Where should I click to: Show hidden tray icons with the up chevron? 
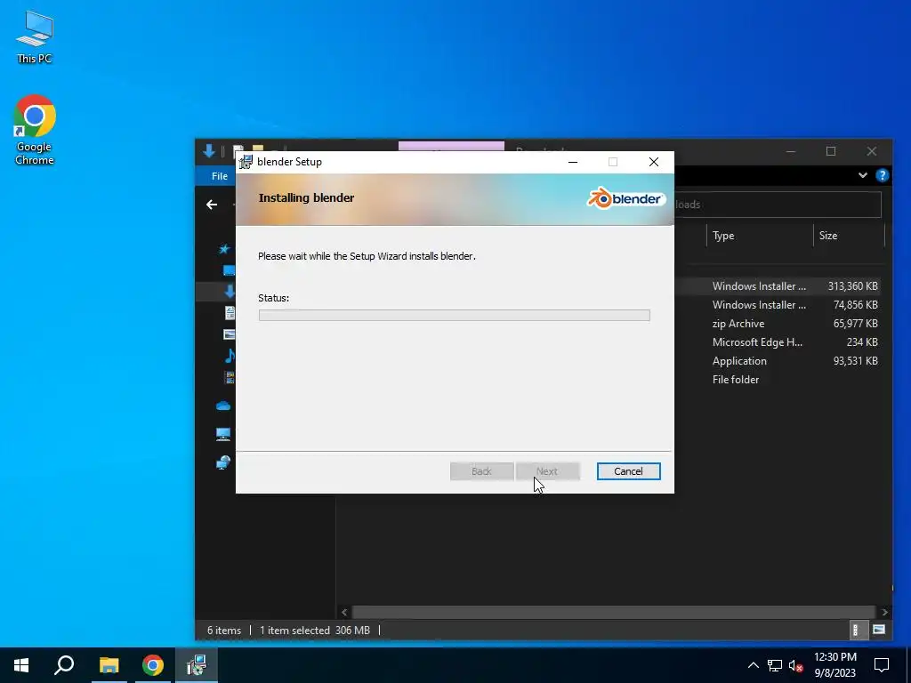point(753,665)
